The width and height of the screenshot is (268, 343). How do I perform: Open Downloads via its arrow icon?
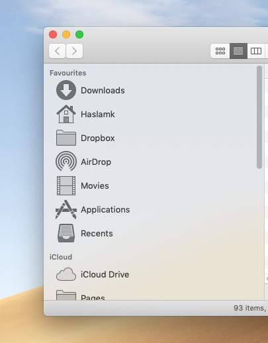tap(66, 90)
